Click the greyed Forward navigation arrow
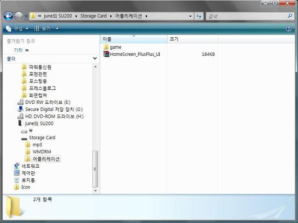This screenshot has width=298, height=223. (19, 16)
